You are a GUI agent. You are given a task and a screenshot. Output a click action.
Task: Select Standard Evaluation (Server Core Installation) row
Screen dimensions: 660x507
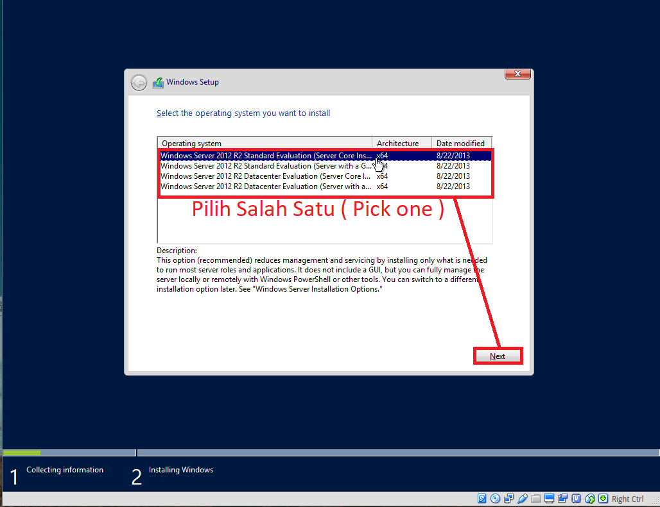pyautogui.click(x=325, y=155)
